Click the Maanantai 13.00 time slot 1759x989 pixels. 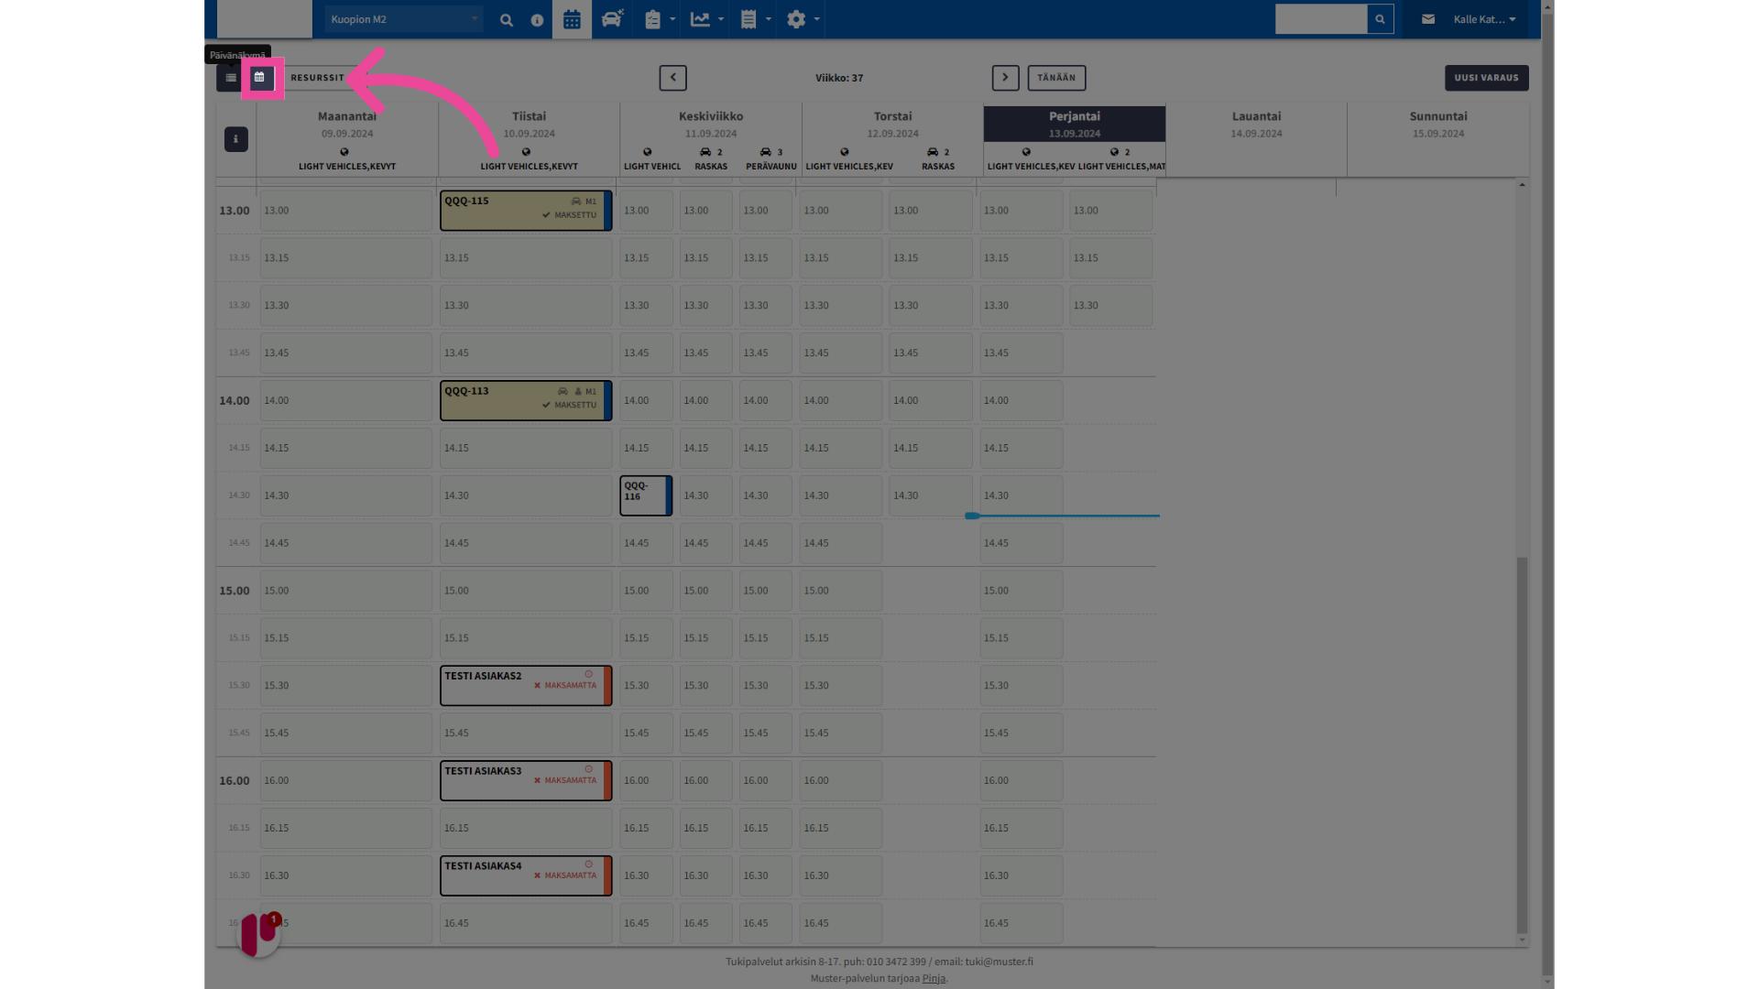[345, 211]
